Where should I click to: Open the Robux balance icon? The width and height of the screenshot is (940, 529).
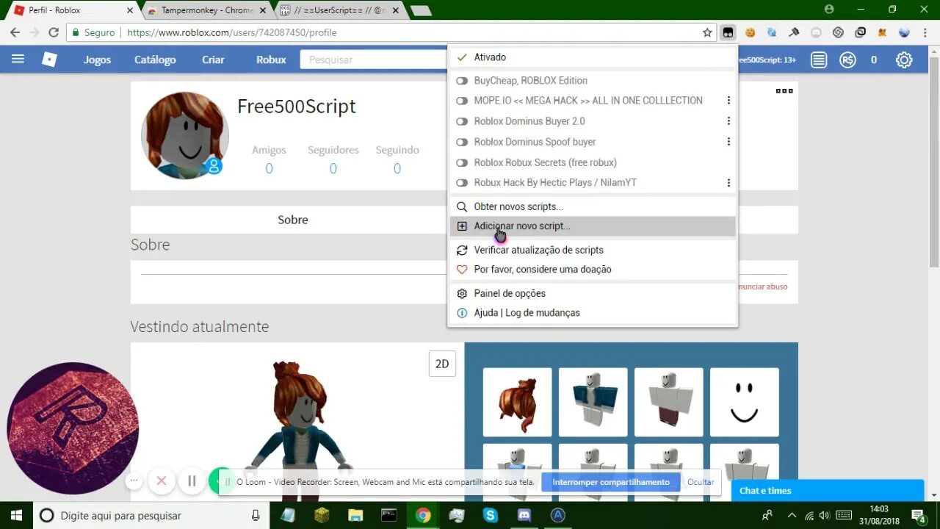pos(847,60)
